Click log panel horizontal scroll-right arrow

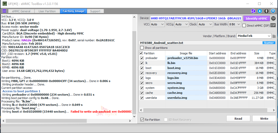click(x=130, y=121)
